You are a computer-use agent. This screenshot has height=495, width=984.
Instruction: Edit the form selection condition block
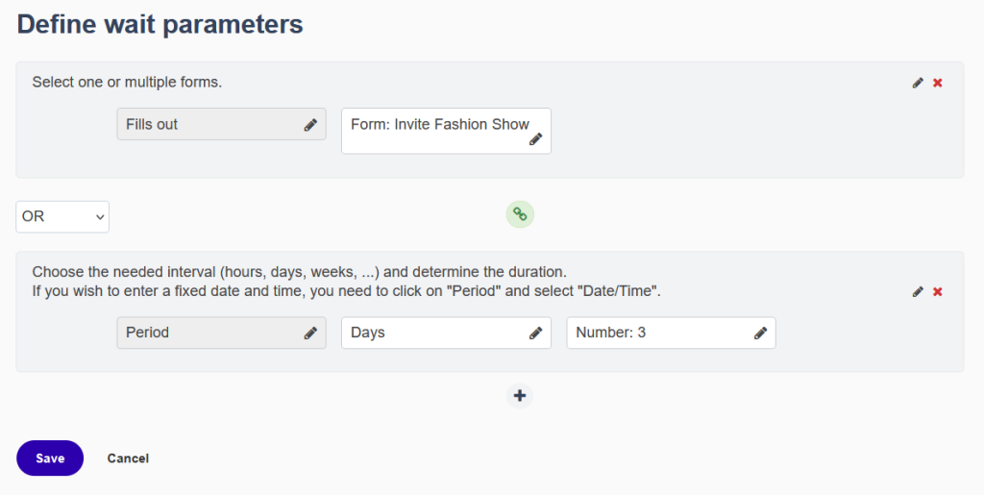pyautogui.click(x=918, y=83)
